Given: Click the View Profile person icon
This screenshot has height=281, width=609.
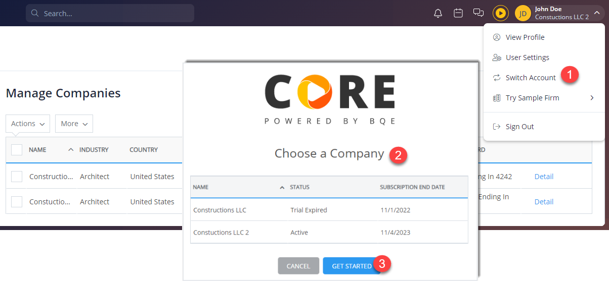Looking at the screenshot, I should click(x=497, y=37).
